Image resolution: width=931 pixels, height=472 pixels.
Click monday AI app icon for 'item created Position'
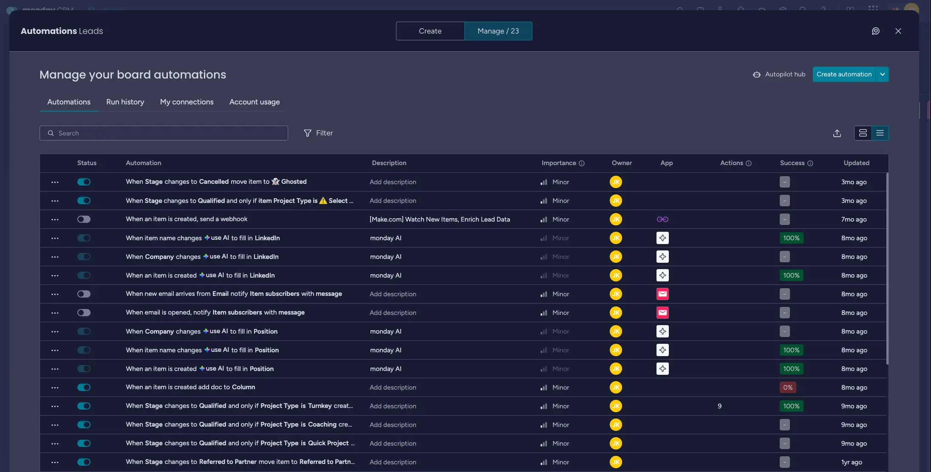coord(662,369)
